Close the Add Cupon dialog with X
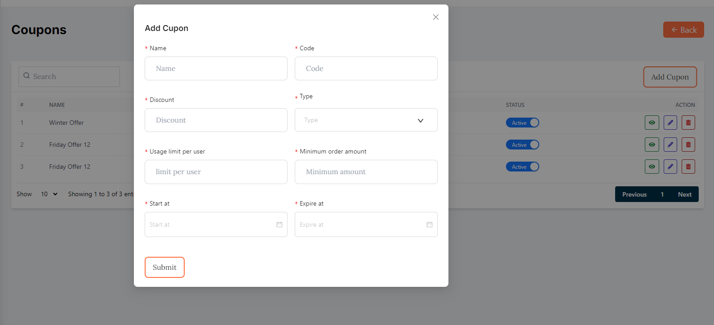 [x=435, y=17]
